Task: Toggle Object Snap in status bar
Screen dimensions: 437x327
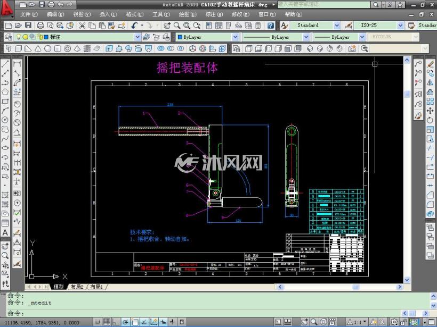Action: click(135, 322)
